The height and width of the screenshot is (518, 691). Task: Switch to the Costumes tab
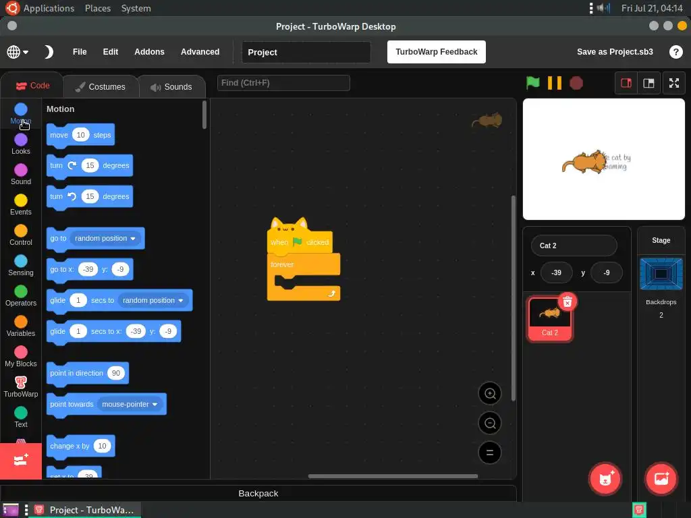pos(101,87)
